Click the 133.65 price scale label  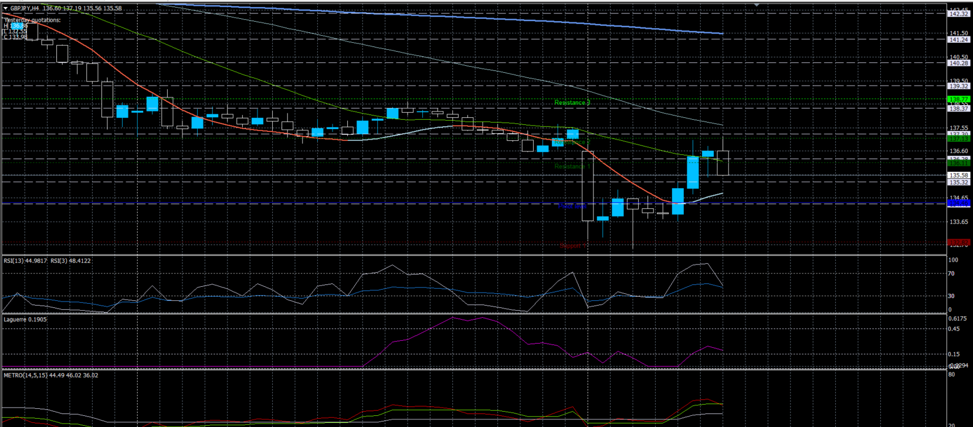coord(959,222)
